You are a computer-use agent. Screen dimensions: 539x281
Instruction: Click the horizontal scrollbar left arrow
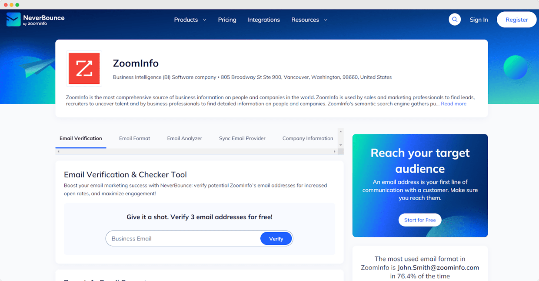(58, 151)
